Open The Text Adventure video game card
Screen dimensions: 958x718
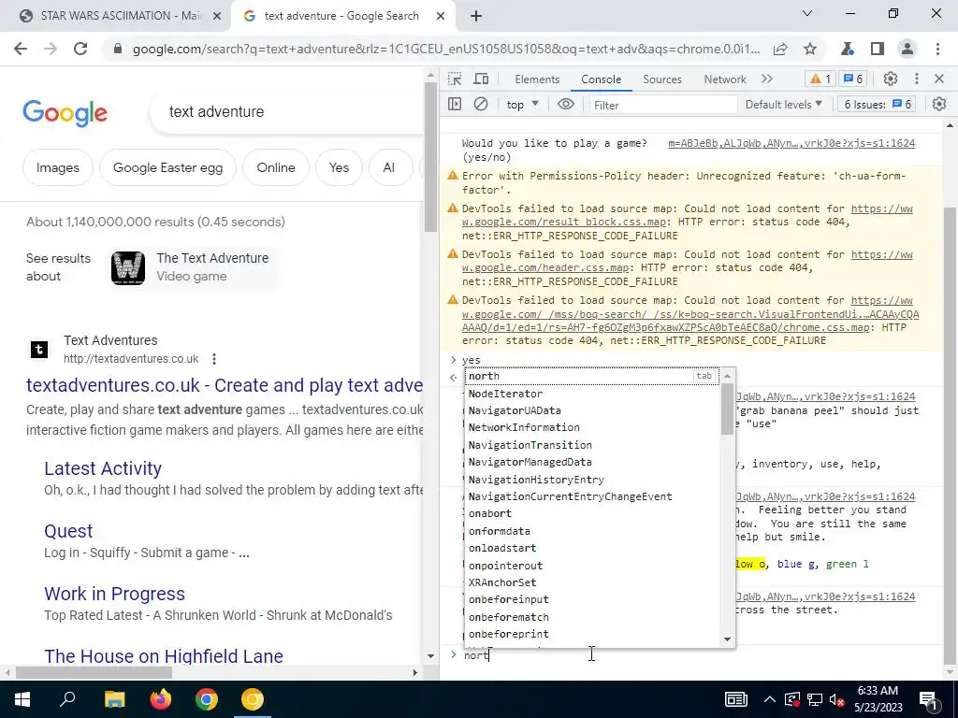click(194, 266)
